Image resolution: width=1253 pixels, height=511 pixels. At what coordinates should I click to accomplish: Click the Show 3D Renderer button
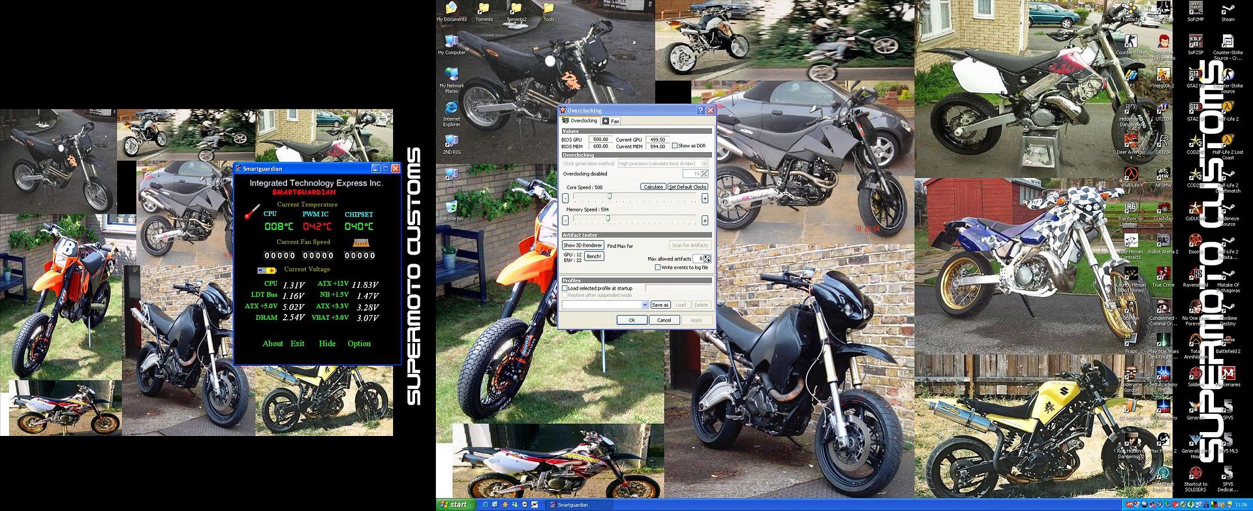click(583, 245)
